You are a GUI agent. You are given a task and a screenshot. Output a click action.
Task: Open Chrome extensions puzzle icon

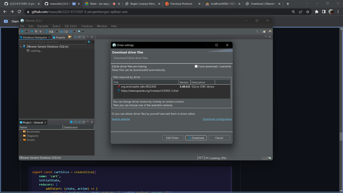click(316, 12)
